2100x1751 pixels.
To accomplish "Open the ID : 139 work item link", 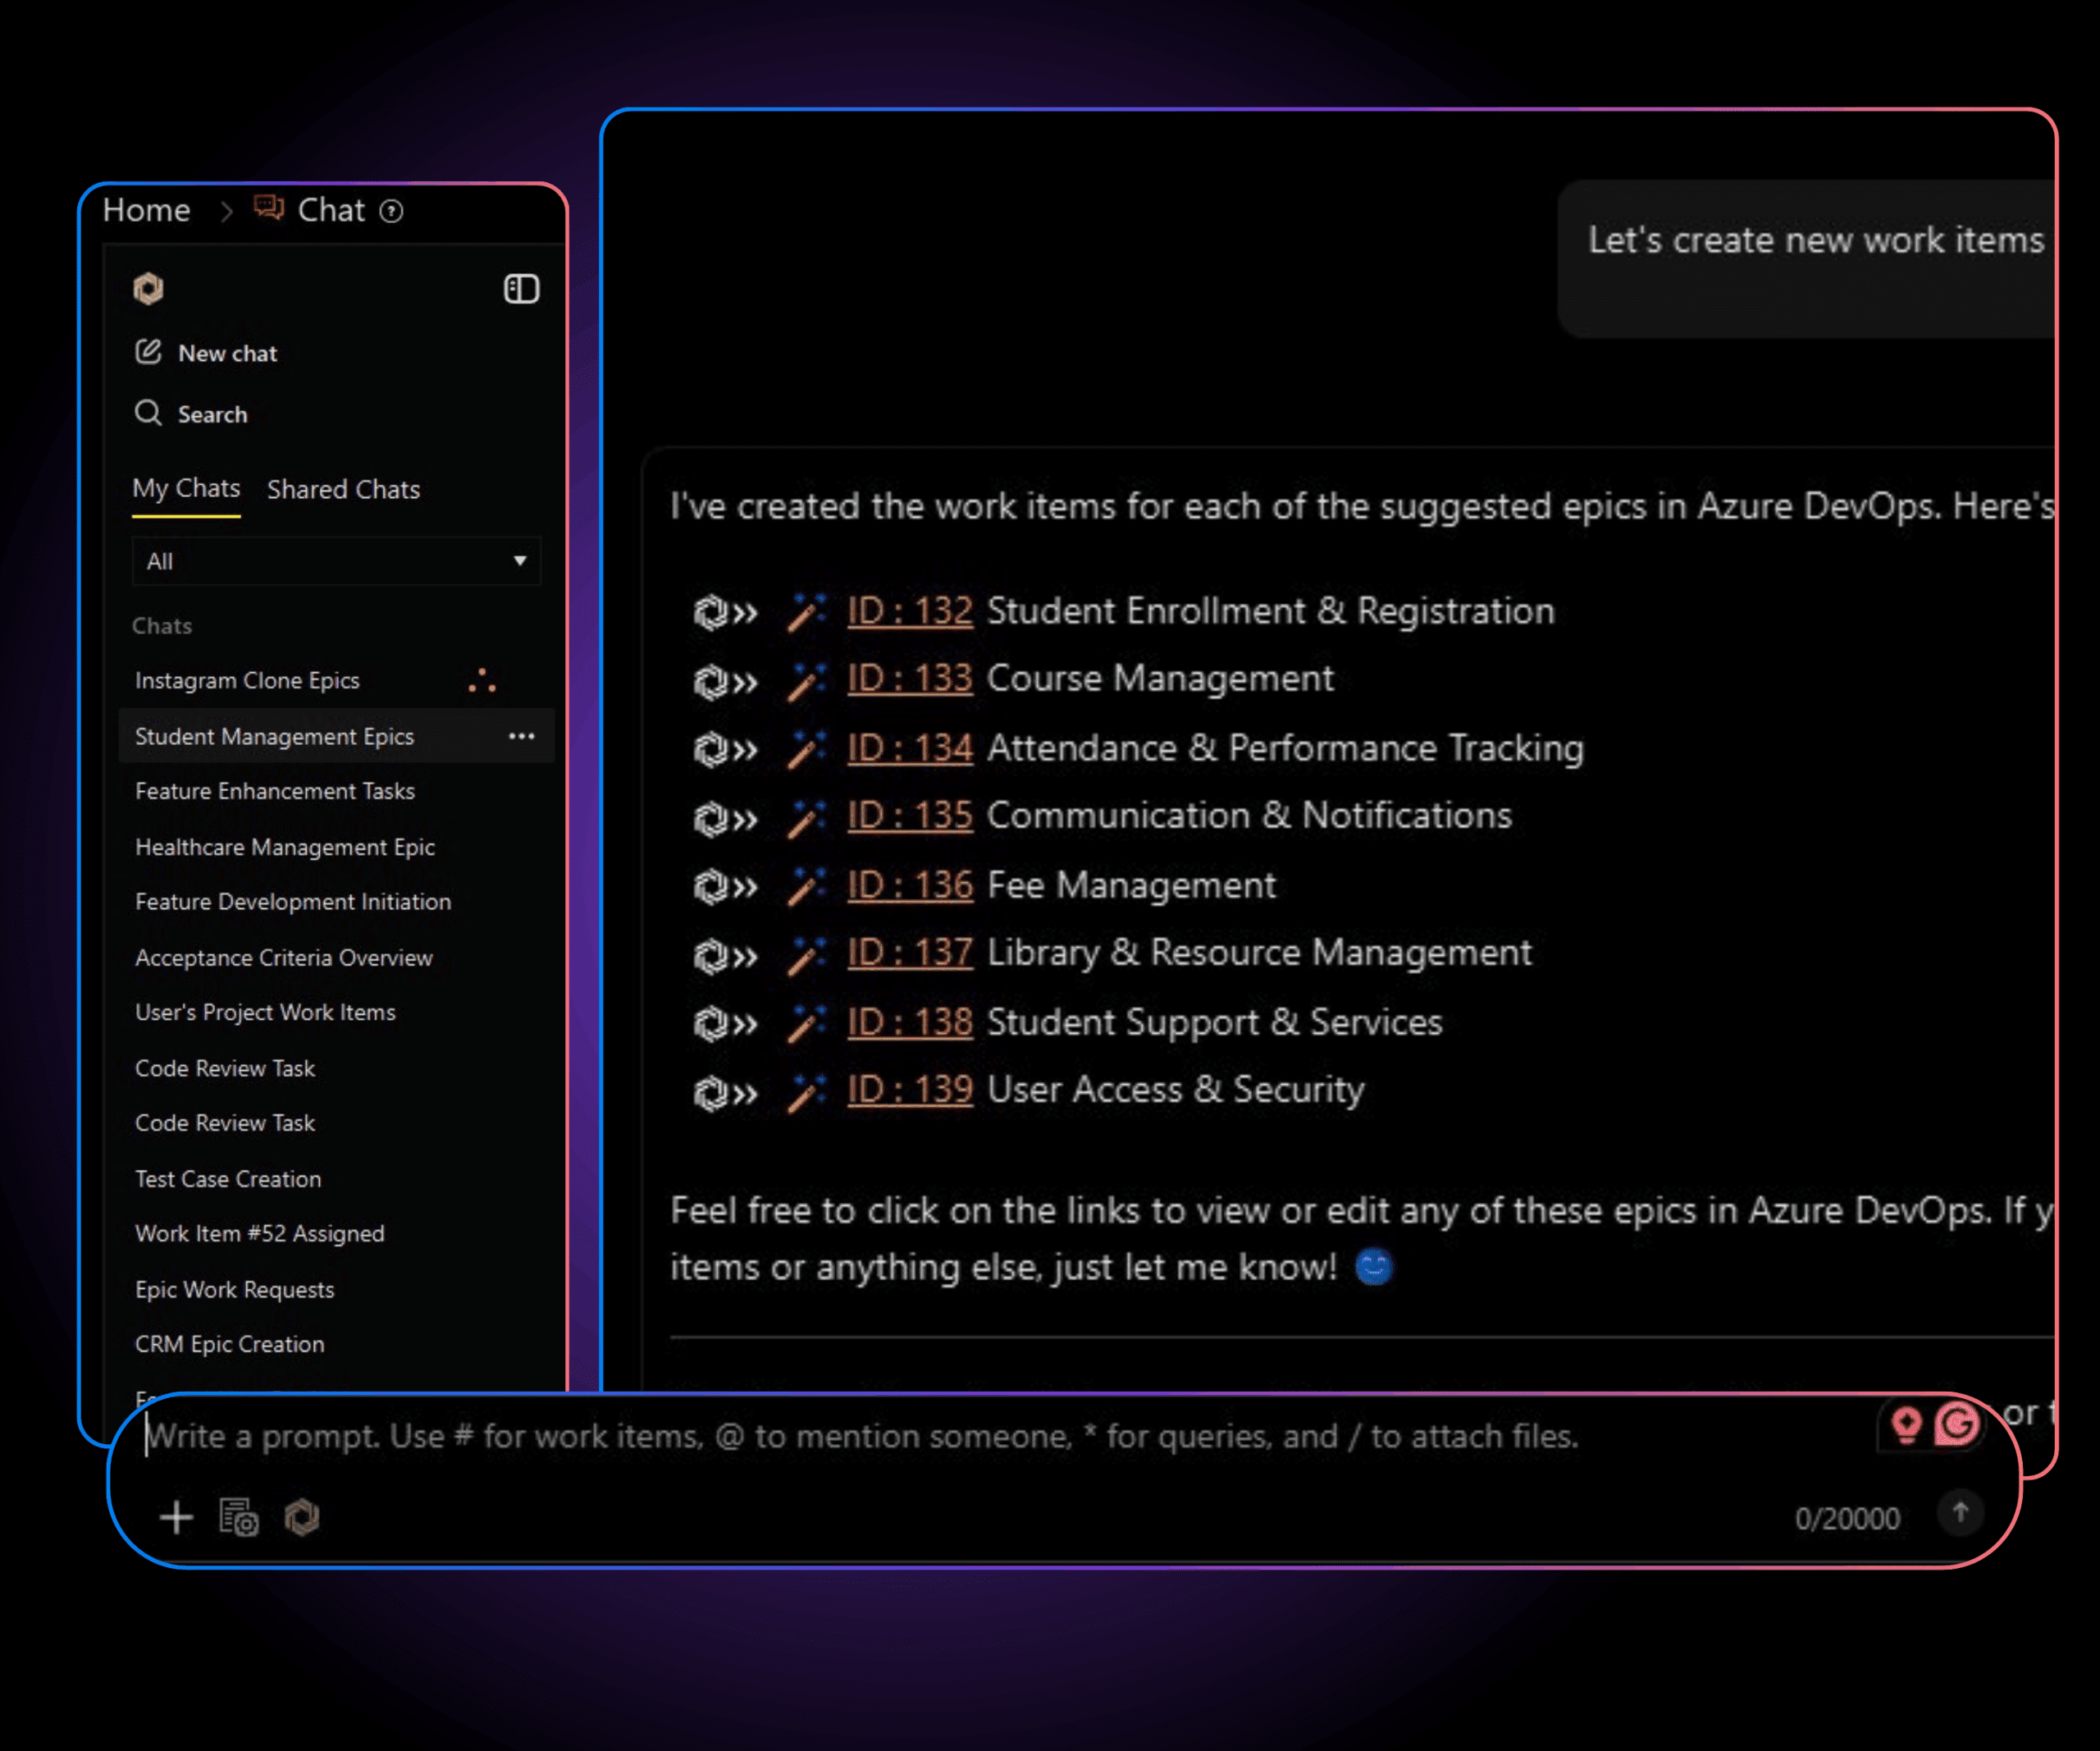I will [909, 1089].
